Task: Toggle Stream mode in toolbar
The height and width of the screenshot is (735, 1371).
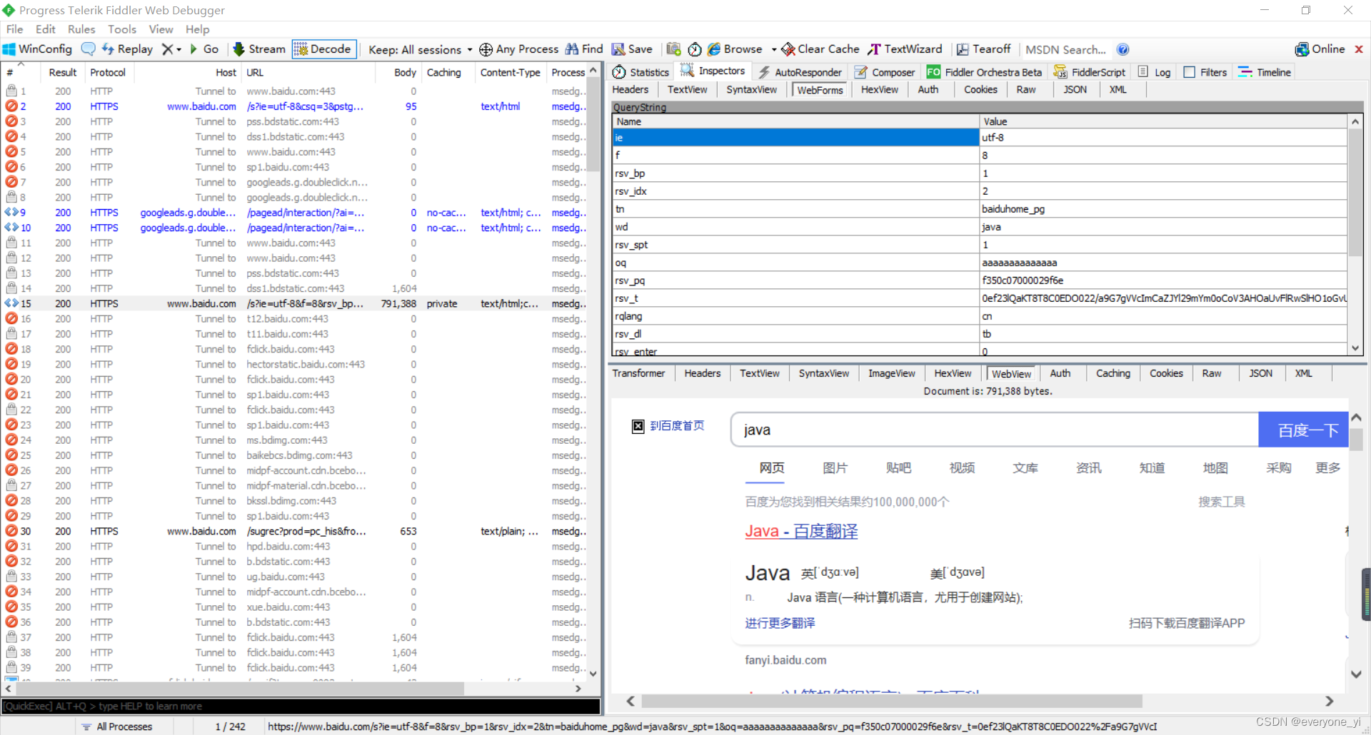Action: tap(259, 49)
